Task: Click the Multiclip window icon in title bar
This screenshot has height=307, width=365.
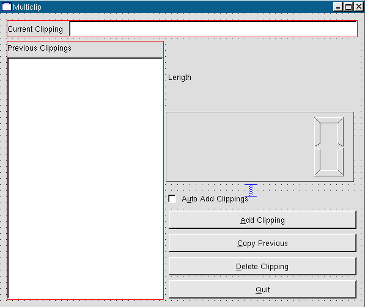Action: [6, 7]
